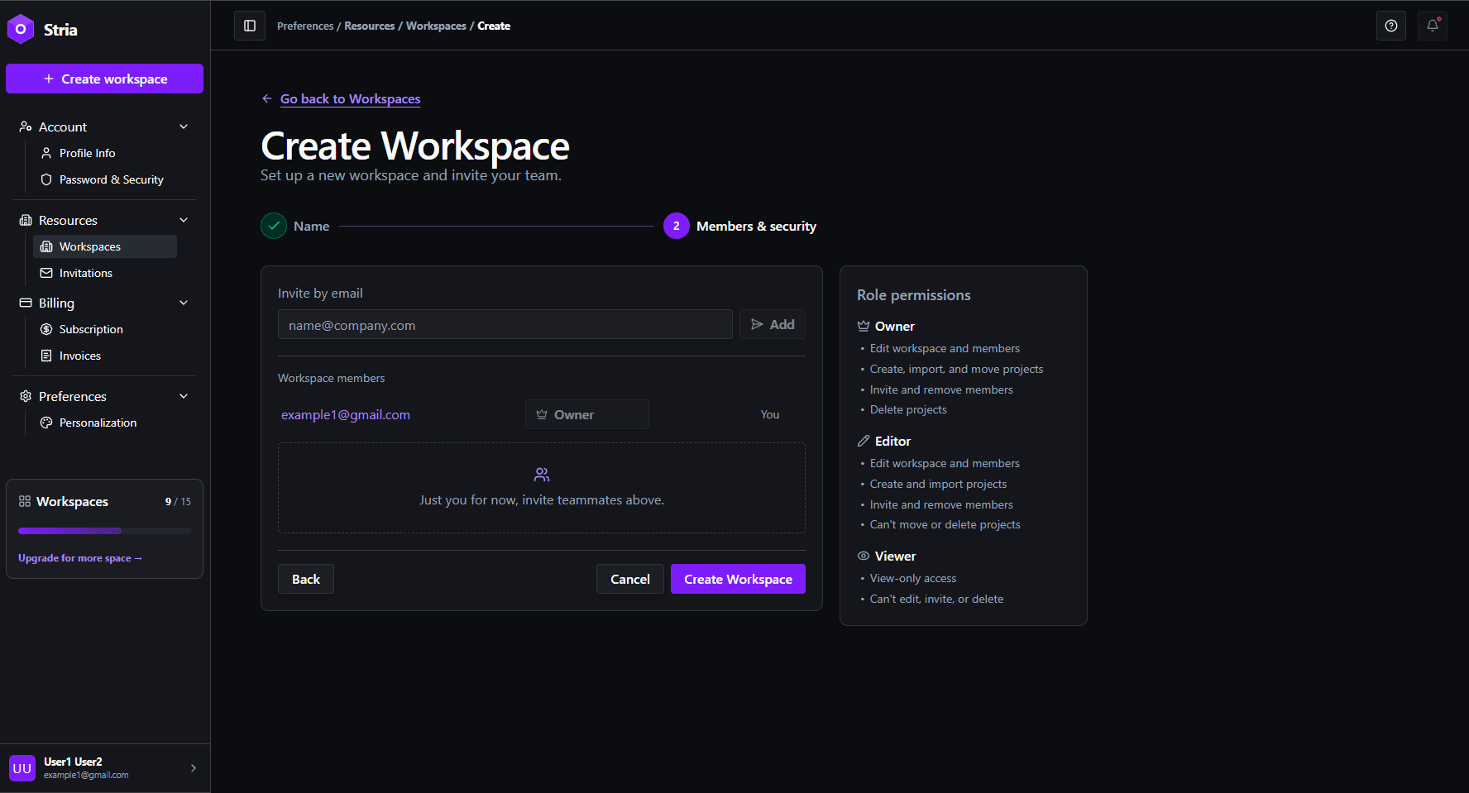Collapse the Resources section chevron
Viewport: 1469px width, 793px height.
184,220
